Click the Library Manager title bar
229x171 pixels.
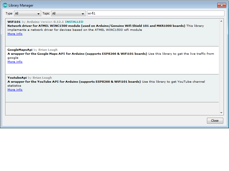(x=114, y=5)
